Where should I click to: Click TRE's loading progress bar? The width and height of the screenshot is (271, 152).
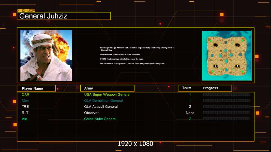[227, 107]
